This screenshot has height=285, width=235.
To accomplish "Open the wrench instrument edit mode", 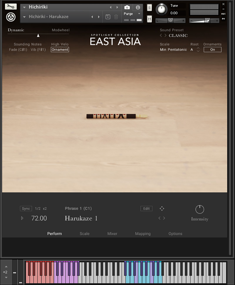I will click(x=11, y=6).
